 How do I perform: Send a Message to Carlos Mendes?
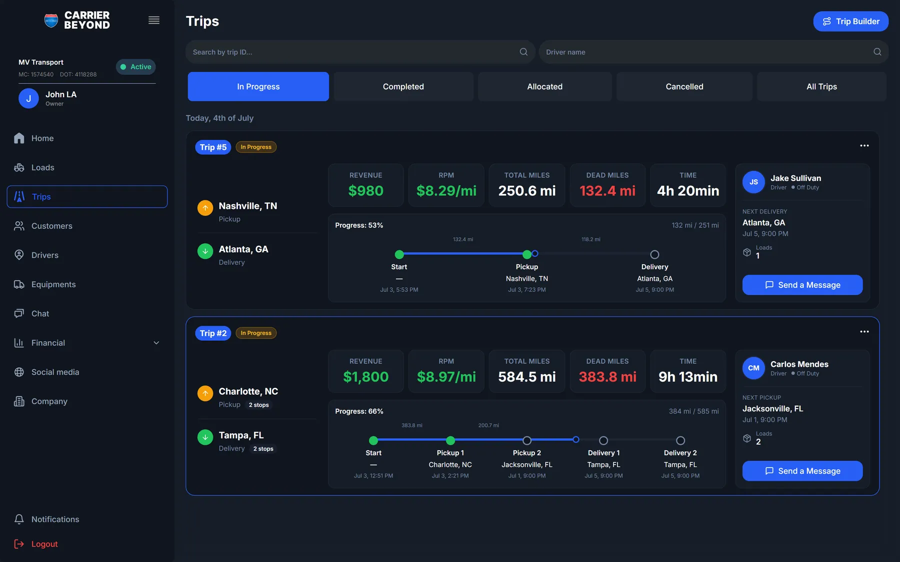click(802, 471)
